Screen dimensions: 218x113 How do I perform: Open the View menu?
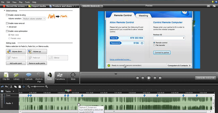[x=14, y=2]
